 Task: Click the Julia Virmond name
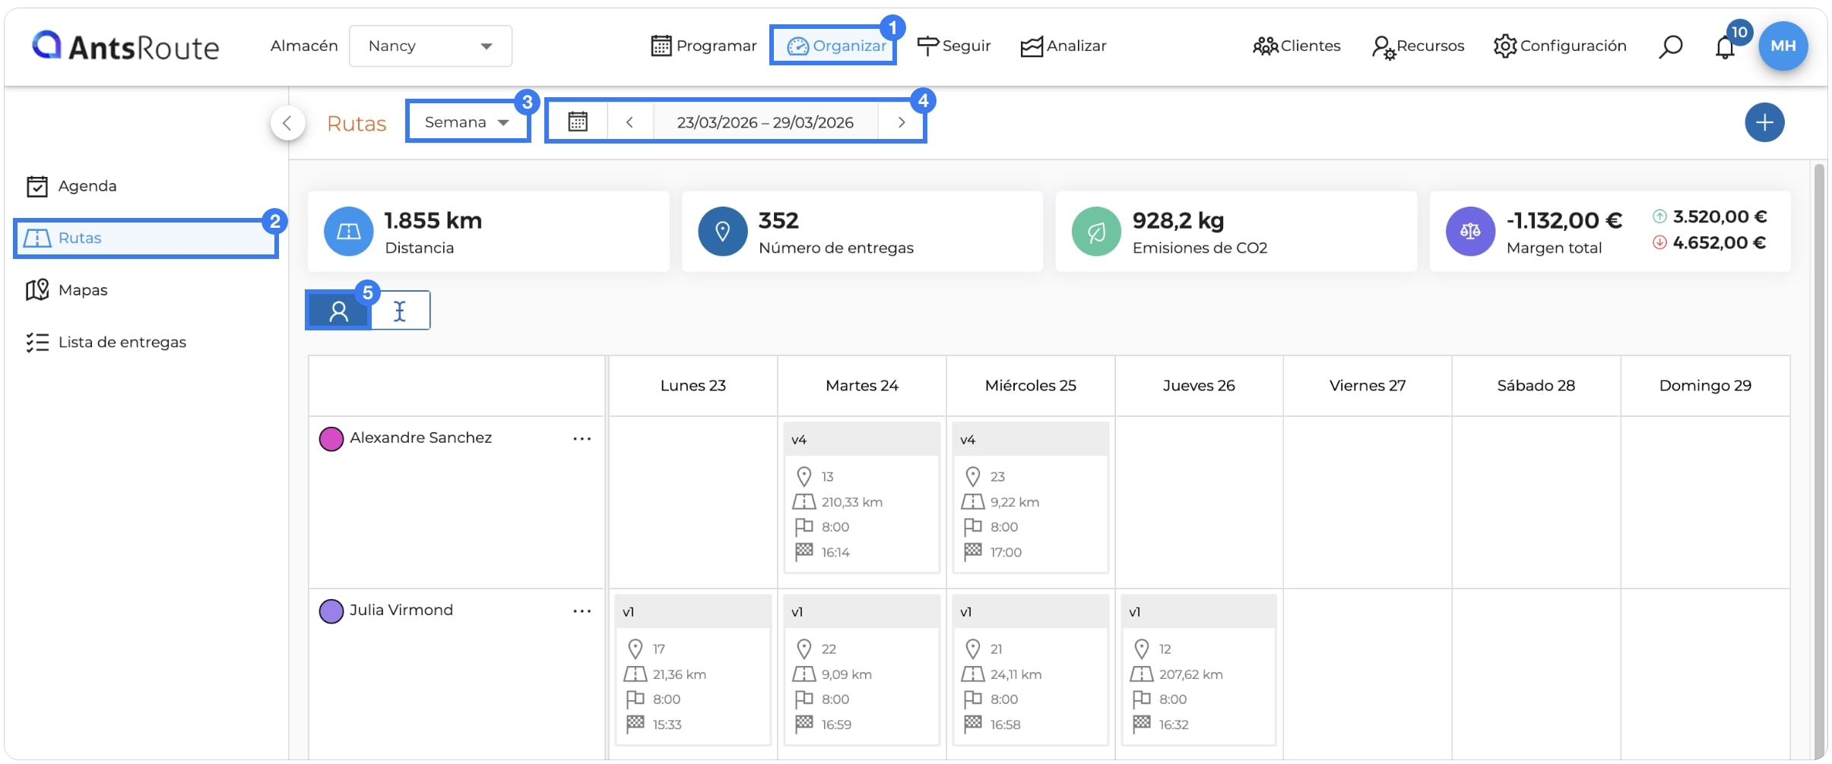click(401, 610)
